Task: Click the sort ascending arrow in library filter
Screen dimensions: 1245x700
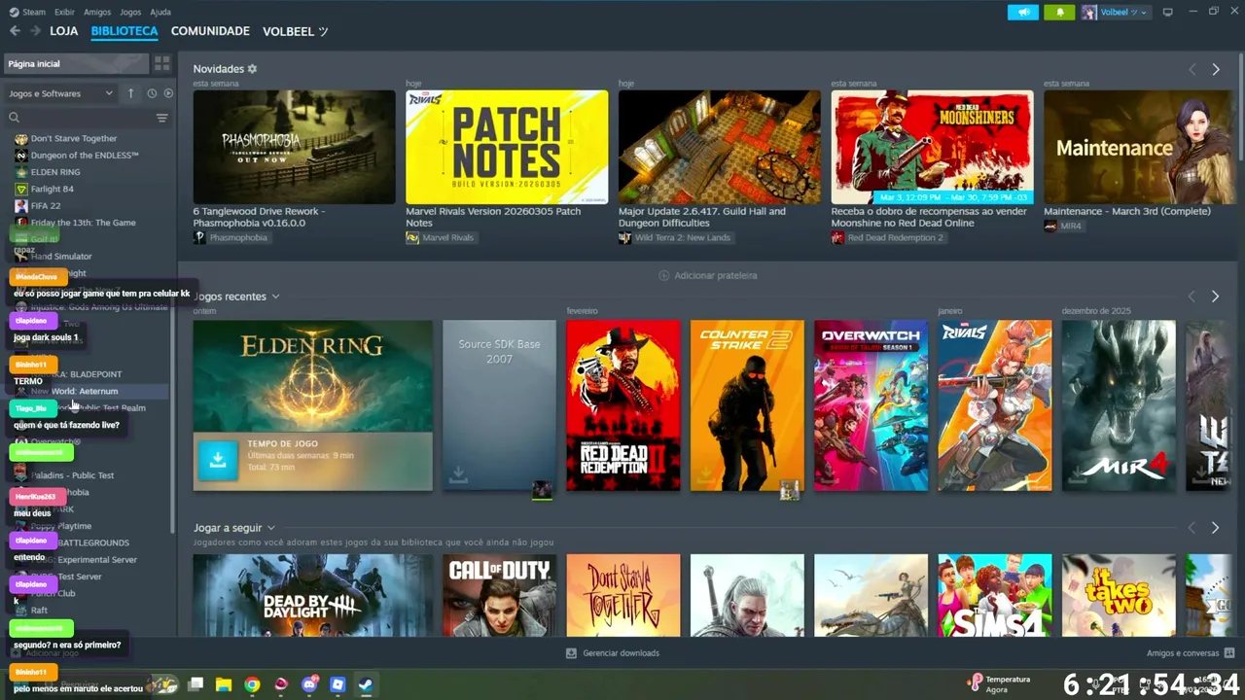Action: point(130,93)
